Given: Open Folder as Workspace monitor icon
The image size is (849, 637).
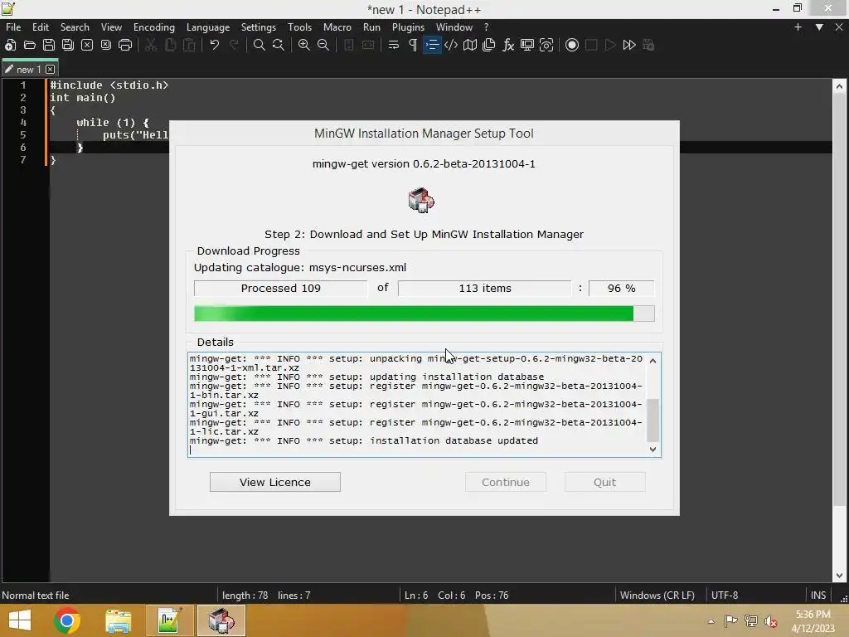Looking at the screenshot, I should coord(526,45).
